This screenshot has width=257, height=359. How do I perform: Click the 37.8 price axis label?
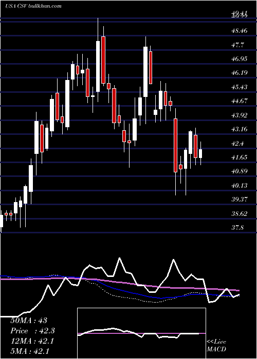238,228
